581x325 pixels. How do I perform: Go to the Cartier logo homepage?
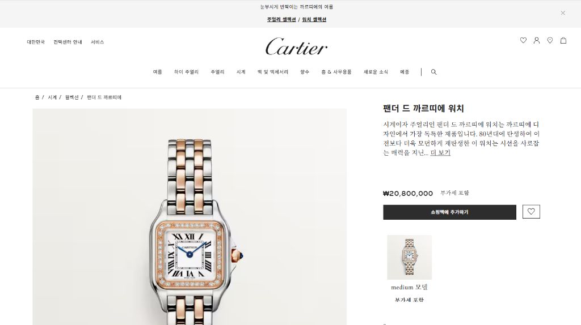tap(296, 46)
